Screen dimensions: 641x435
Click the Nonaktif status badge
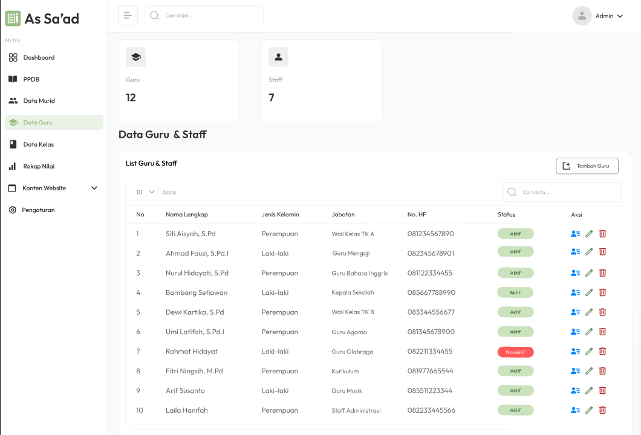[x=515, y=352]
